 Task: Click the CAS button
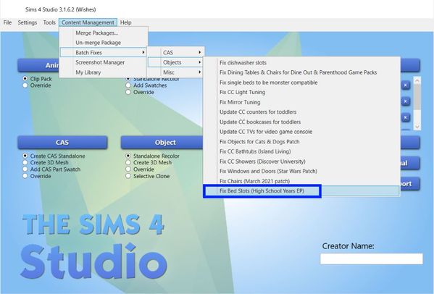pos(62,143)
